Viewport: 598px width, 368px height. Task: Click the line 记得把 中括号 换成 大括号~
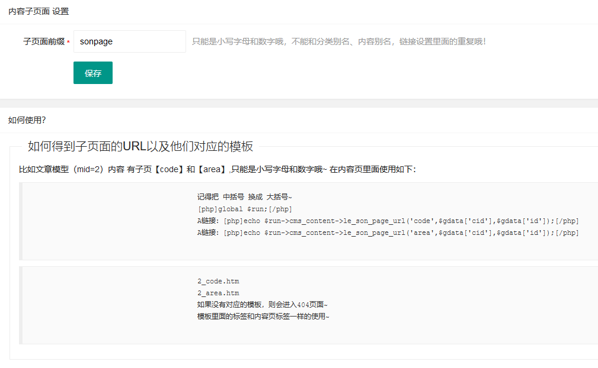tap(244, 197)
